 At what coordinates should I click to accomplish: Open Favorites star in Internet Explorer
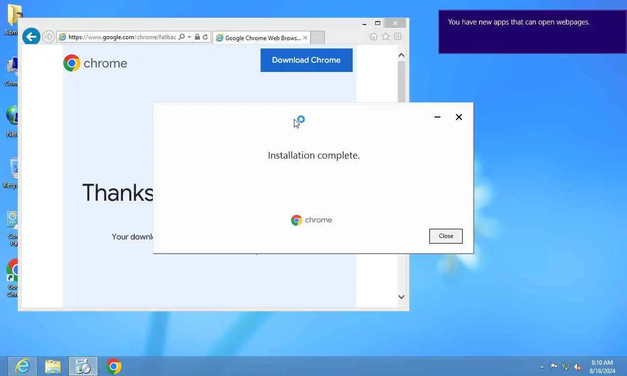coord(386,37)
